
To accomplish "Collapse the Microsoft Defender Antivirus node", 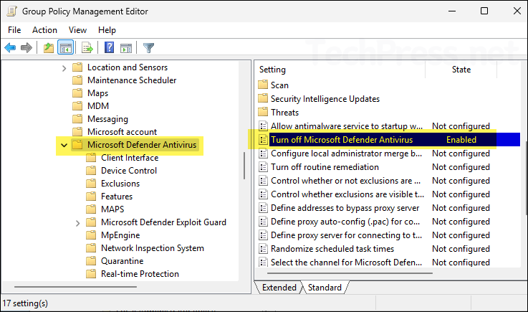I will (64, 146).
